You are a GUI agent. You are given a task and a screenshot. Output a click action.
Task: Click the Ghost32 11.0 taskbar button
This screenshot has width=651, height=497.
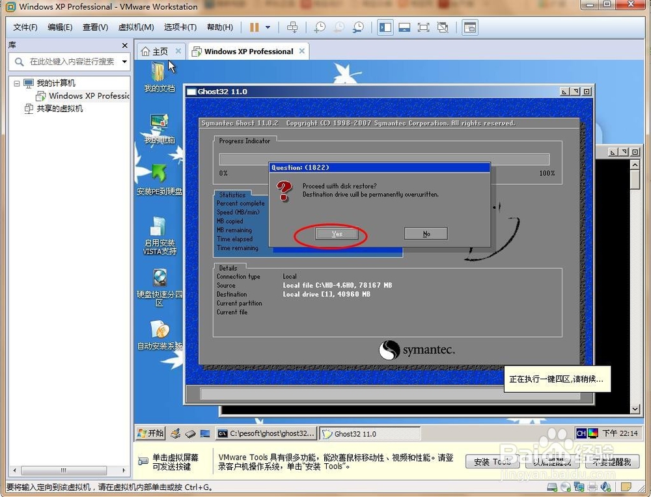pos(370,433)
